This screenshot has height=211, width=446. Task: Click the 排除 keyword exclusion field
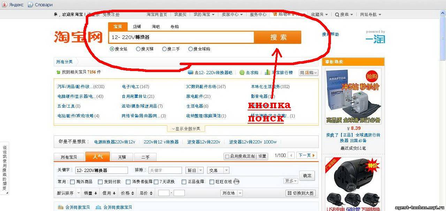click(x=165, y=170)
